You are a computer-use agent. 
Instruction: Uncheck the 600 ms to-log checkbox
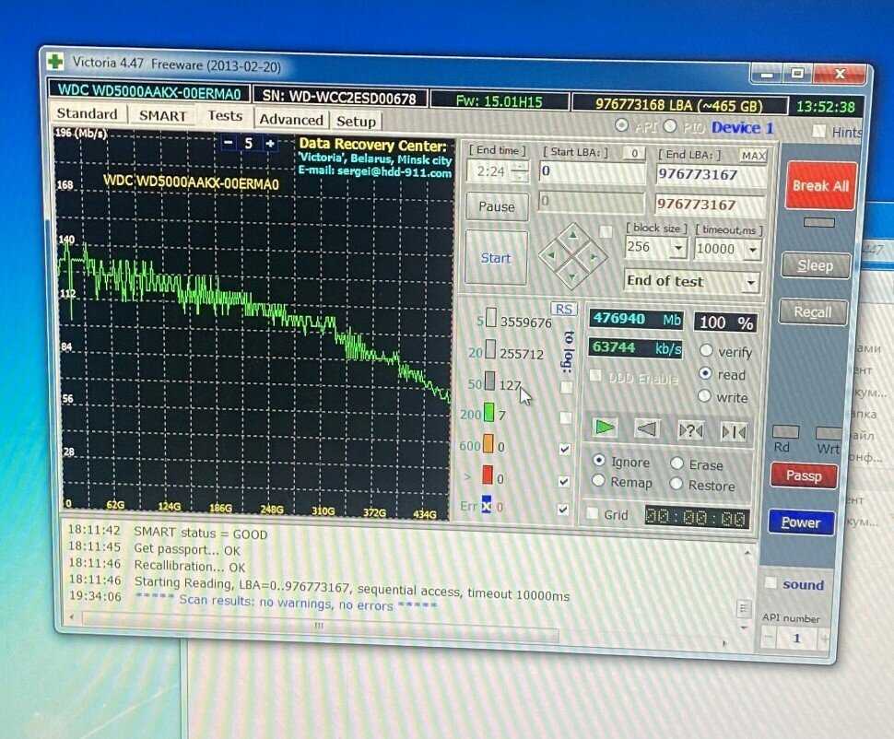[x=564, y=449]
